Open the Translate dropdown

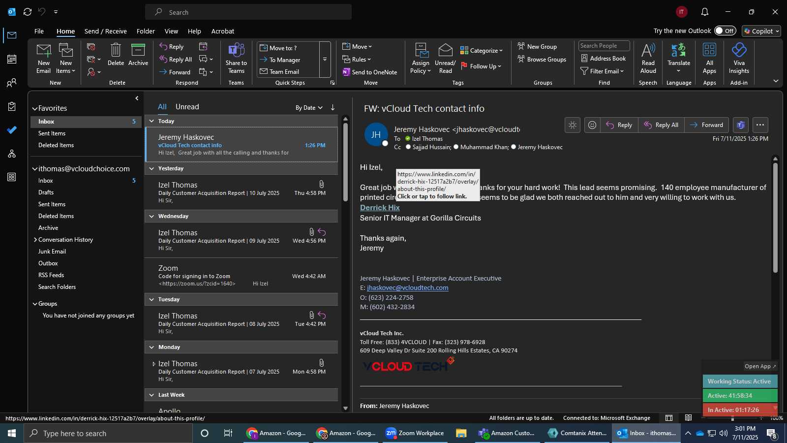[x=679, y=58]
